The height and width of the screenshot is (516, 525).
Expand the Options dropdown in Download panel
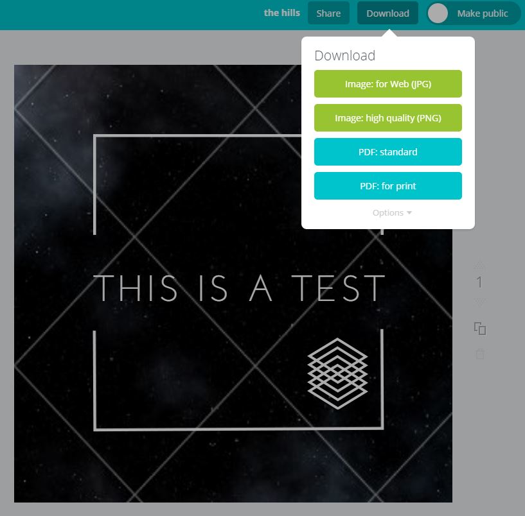click(391, 213)
